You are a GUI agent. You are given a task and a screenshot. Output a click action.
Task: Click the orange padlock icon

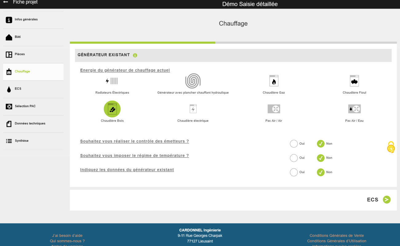click(x=391, y=147)
